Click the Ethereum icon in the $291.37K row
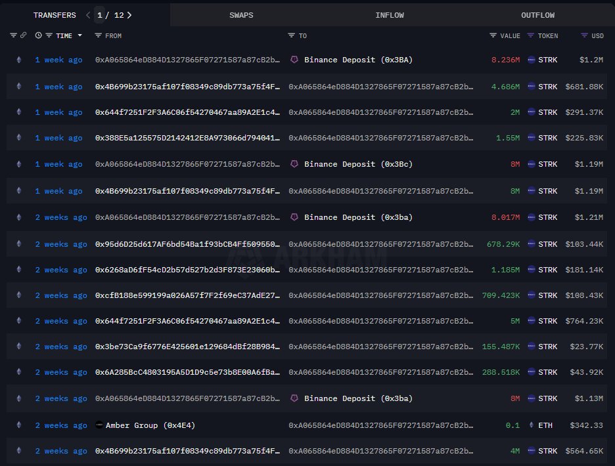Screen dimensions: 615x466 tap(19, 112)
